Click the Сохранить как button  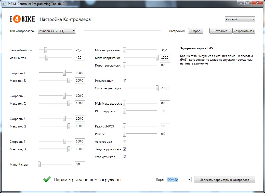tap(244, 31)
